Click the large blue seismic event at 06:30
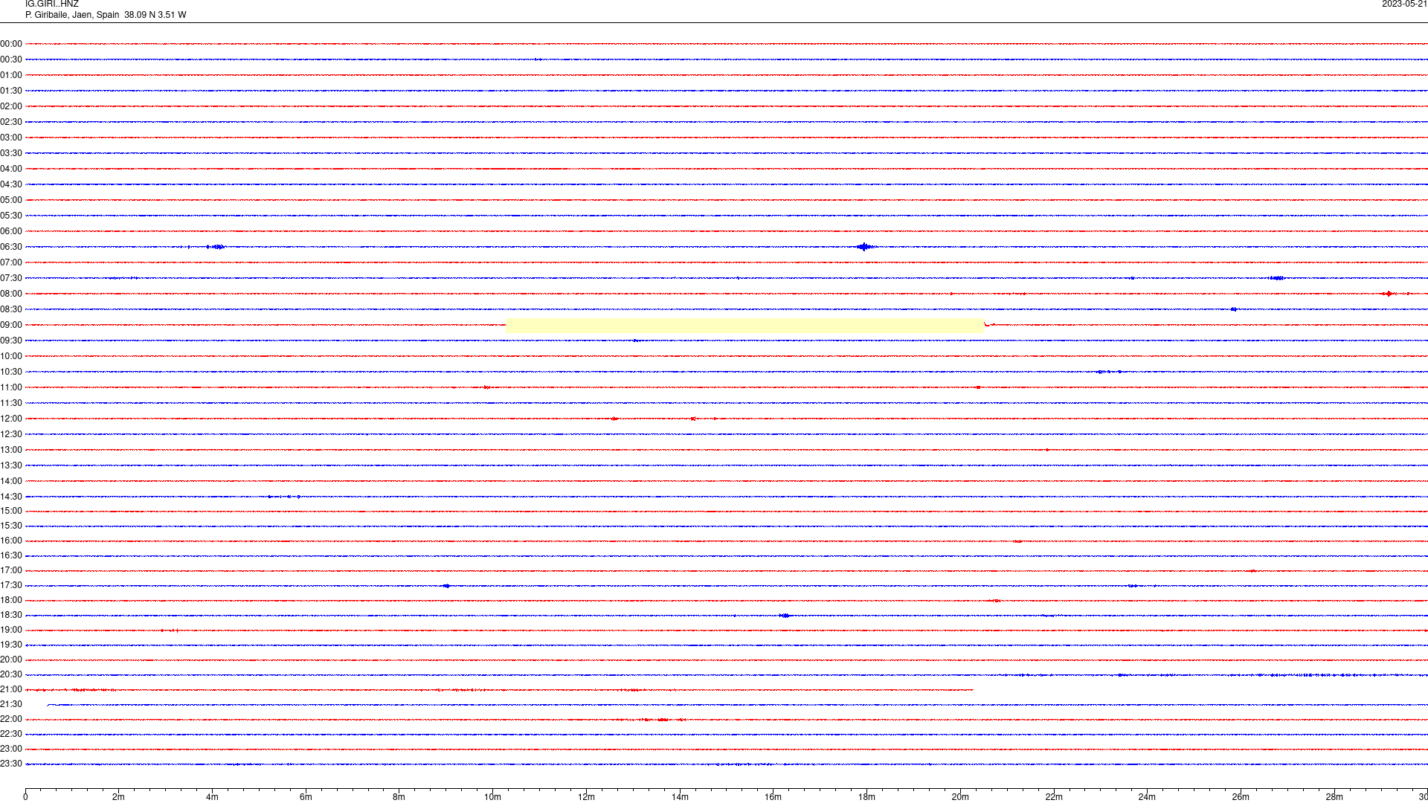Viewport: 1428px width, 803px height. click(x=864, y=247)
